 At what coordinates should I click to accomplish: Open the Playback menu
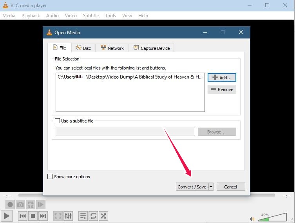tap(31, 16)
